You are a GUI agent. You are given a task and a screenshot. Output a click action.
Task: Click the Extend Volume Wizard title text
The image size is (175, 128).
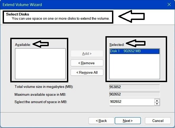tap(22, 5)
